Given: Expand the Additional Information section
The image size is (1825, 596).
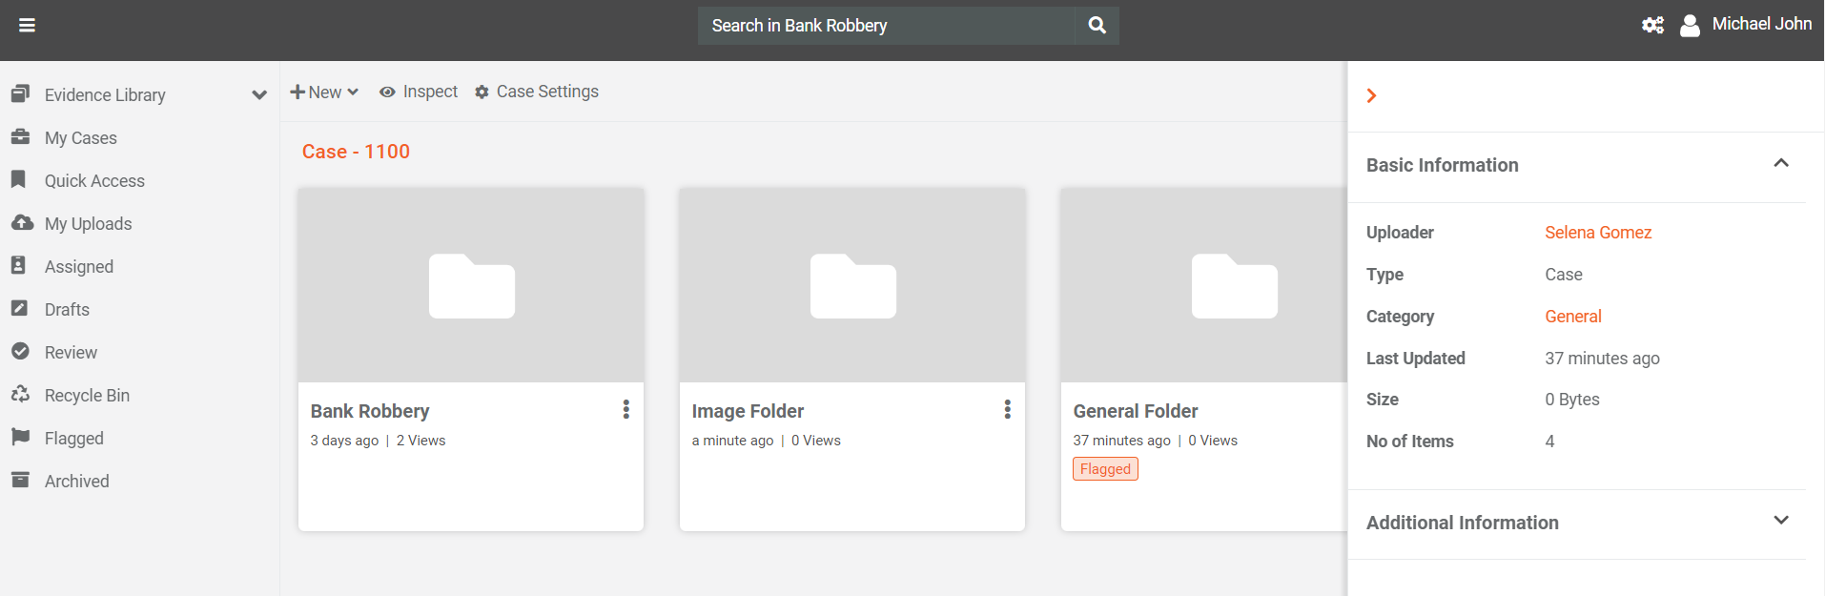Looking at the screenshot, I should click(1780, 521).
